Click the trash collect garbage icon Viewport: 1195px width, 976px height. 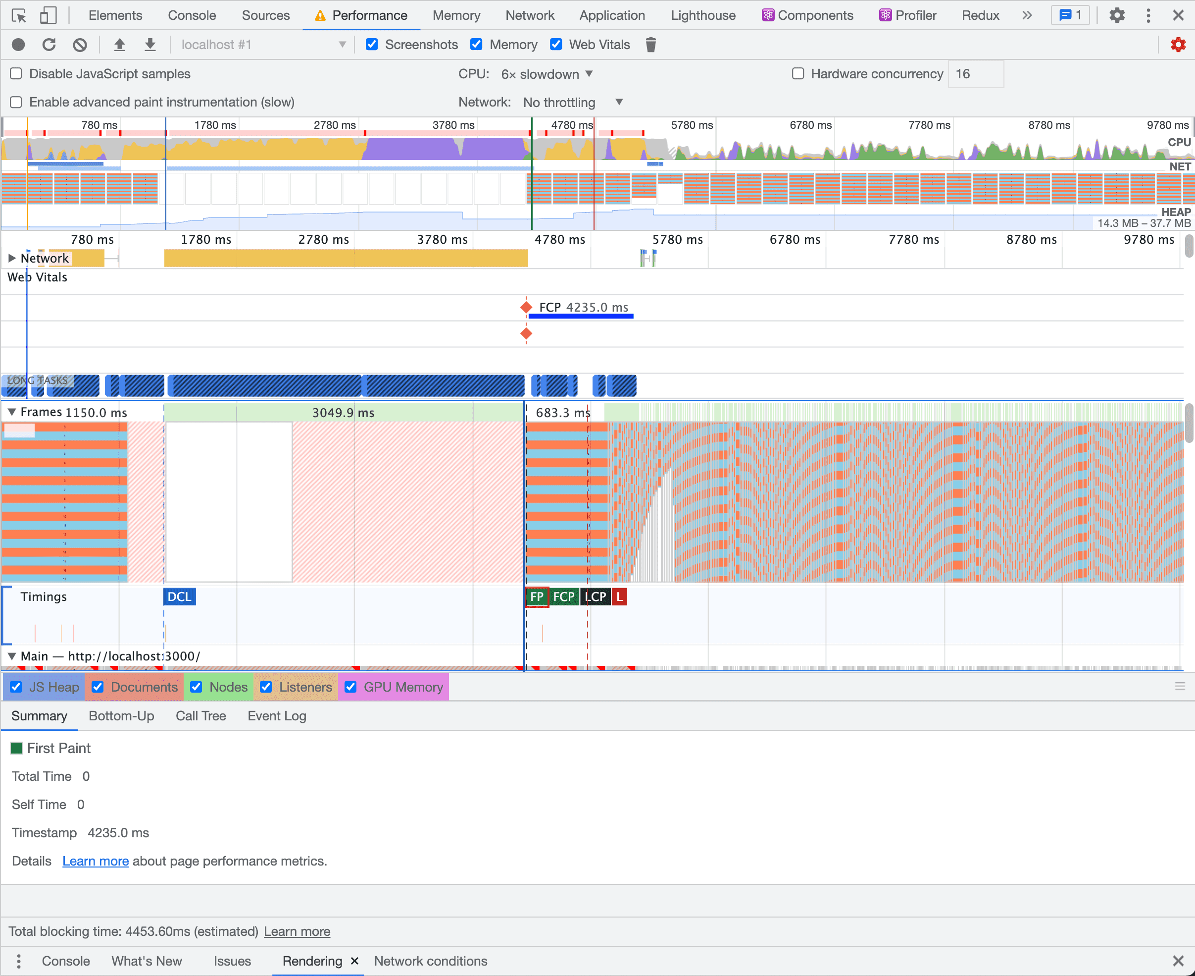(650, 45)
